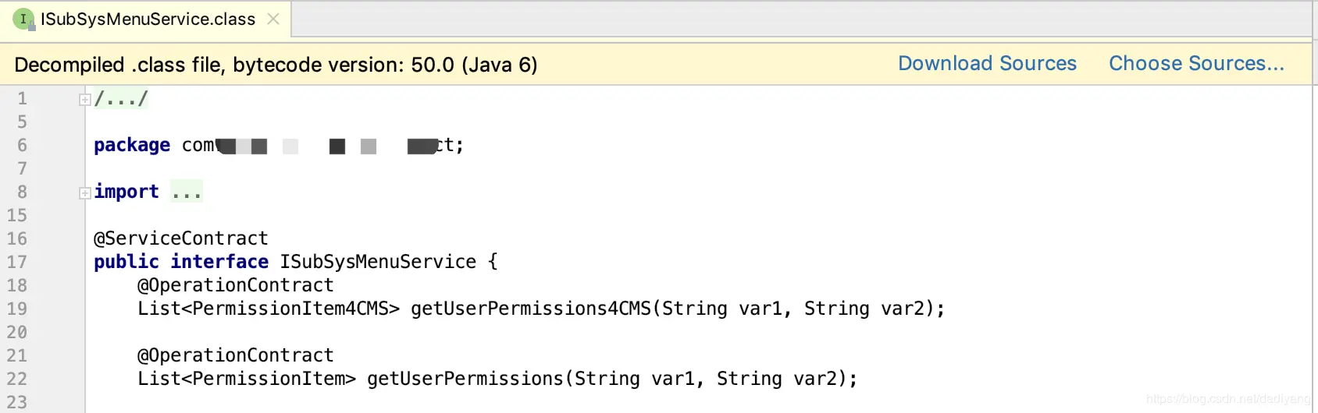The image size is (1318, 413).
Task: Click line number 19 in the gutter
Action: click(17, 309)
